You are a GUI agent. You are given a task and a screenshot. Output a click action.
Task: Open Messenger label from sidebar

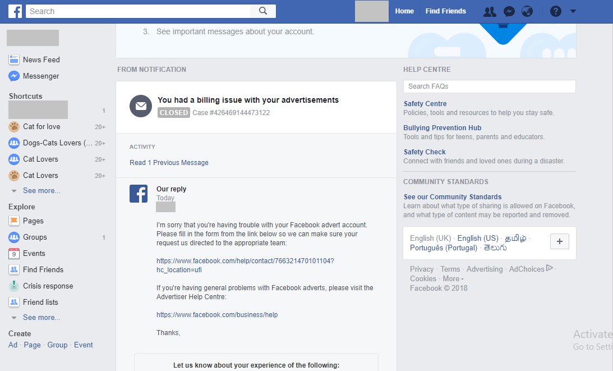[x=41, y=76]
